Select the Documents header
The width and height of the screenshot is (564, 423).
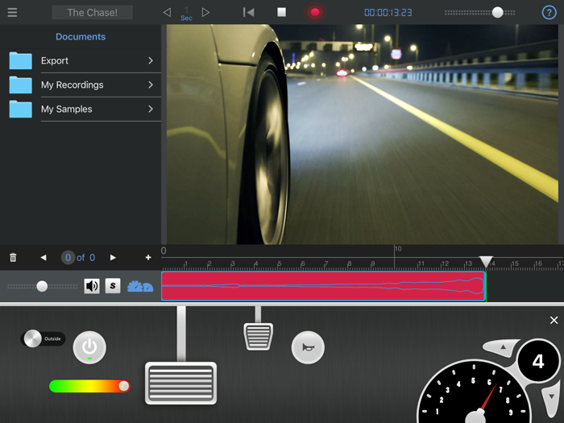click(x=81, y=37)
